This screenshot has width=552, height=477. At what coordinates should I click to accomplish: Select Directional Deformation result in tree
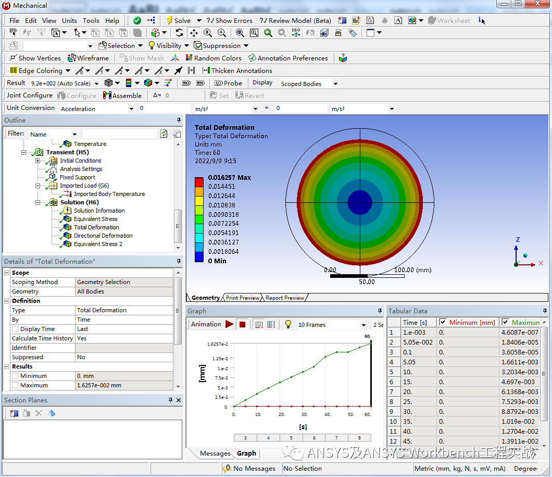pyautogui.click(x=103, y=235)
